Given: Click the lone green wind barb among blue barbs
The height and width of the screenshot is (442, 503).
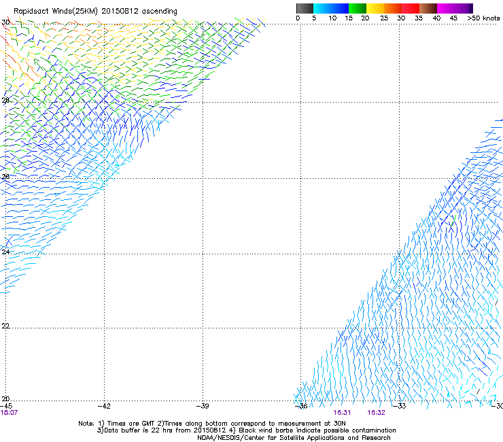Looking at the screenshot, I should coord(453,221).
